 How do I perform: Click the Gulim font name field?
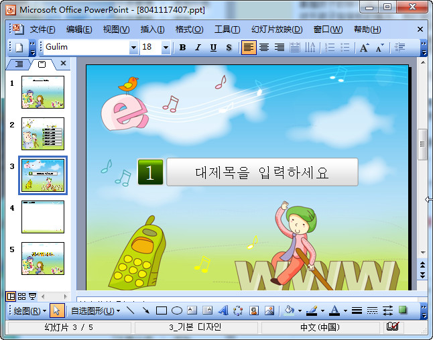click(x=87, y=47)
